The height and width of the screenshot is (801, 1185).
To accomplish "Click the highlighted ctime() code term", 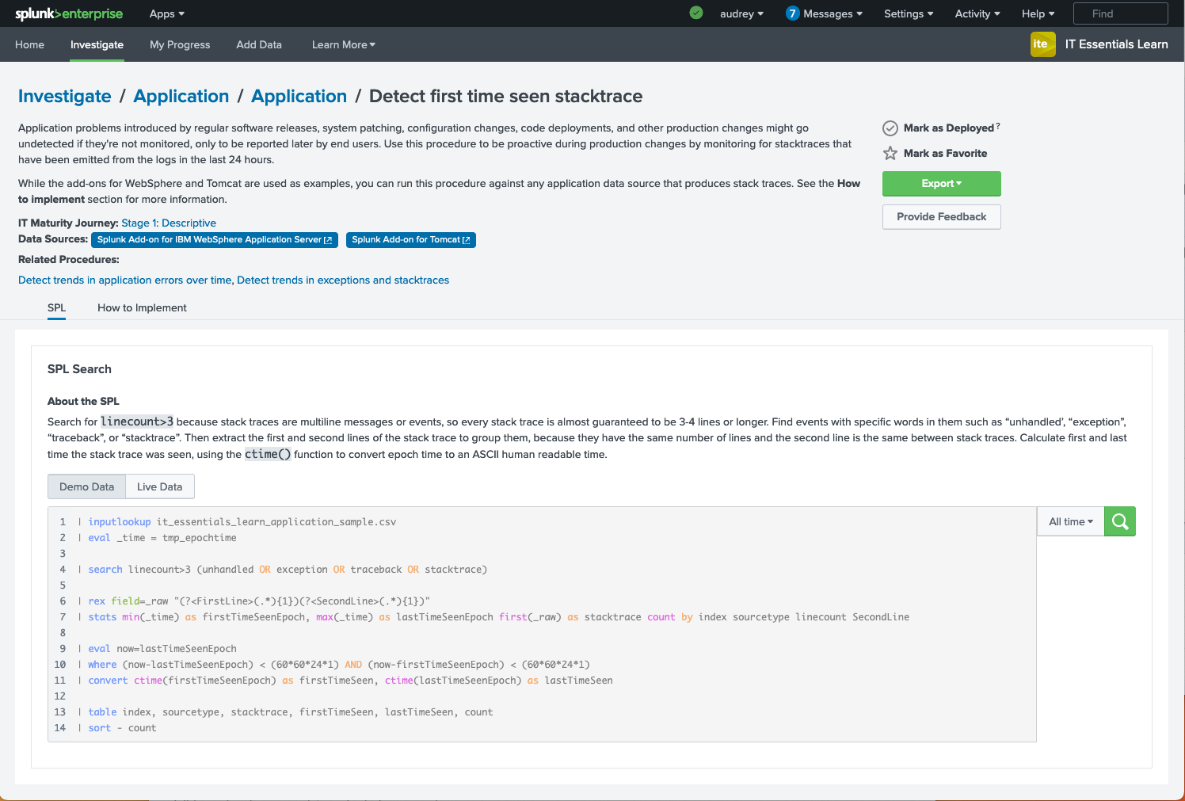I will pyautogui.click(x=268, y=454).
